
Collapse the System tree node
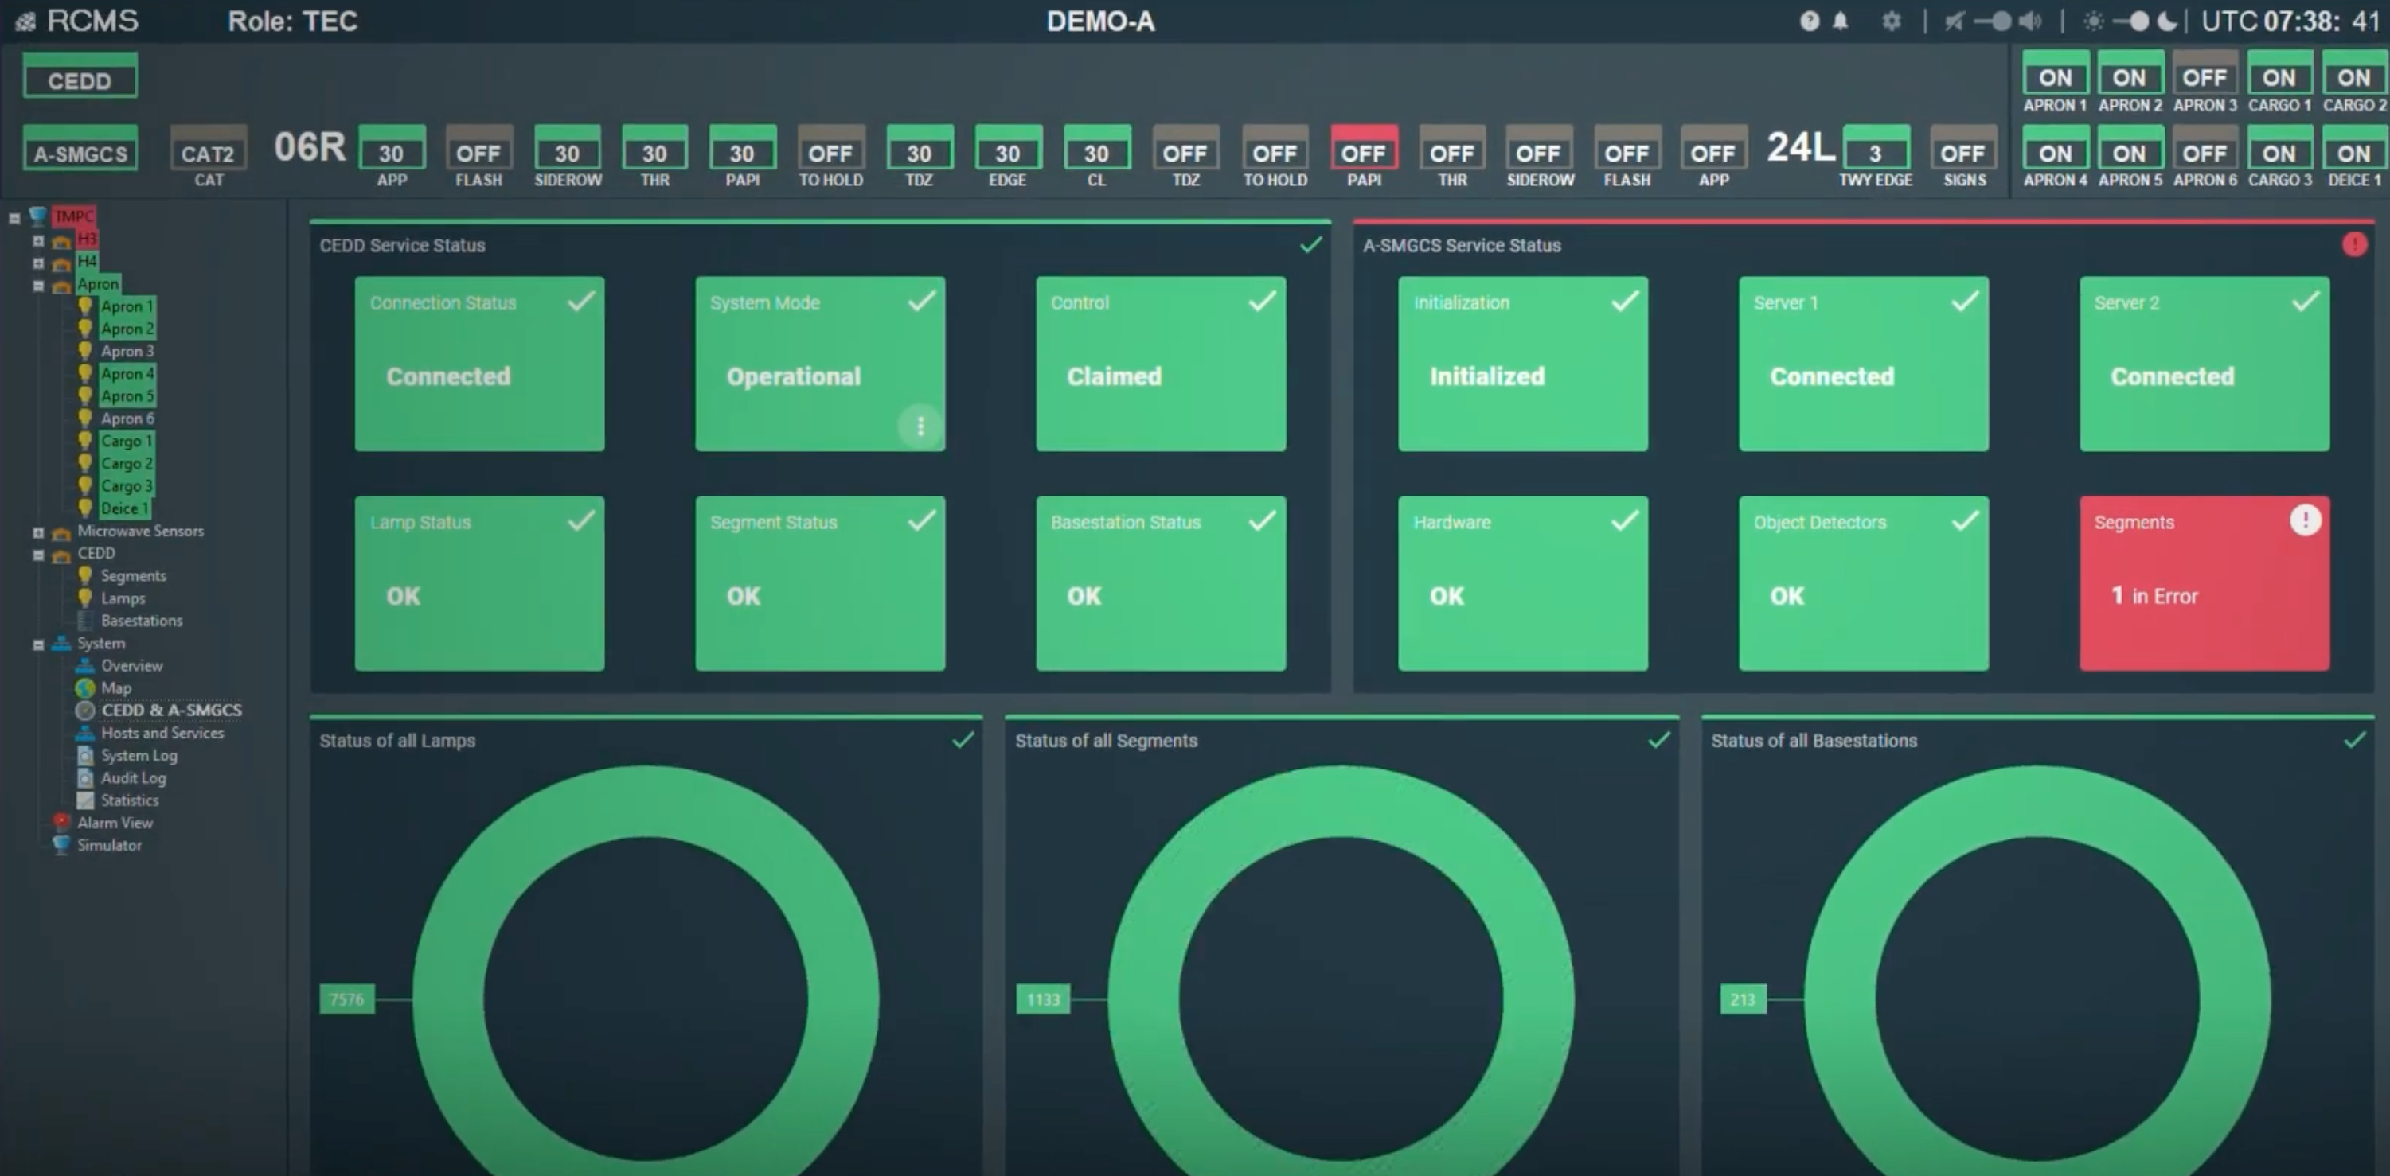point(38,644)
